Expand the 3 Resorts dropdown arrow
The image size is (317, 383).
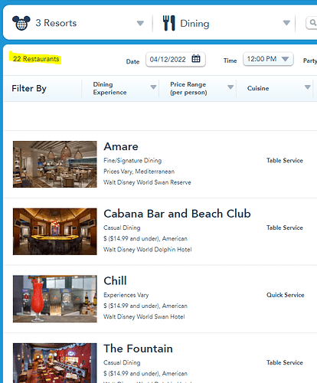coord(140,23)
